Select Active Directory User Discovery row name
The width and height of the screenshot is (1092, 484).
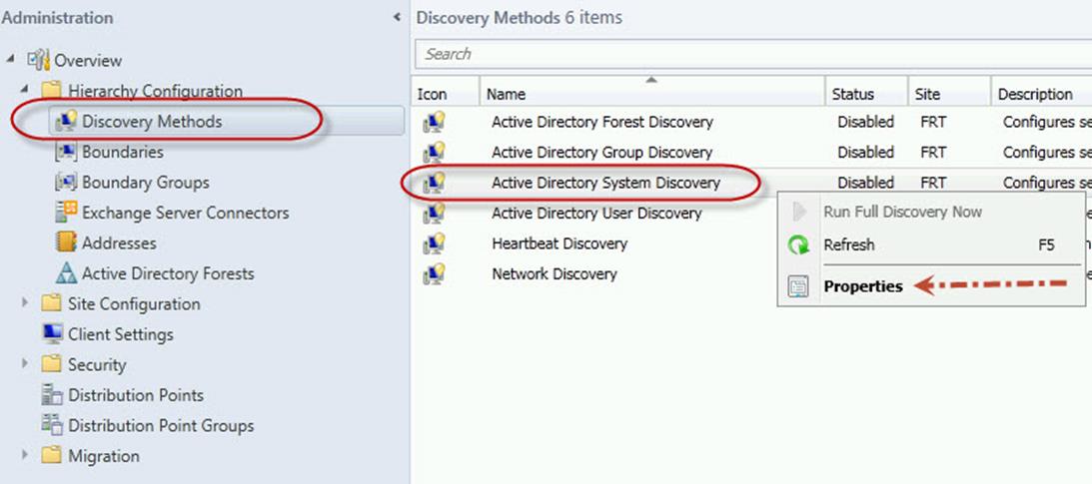(x=596, y=213)
